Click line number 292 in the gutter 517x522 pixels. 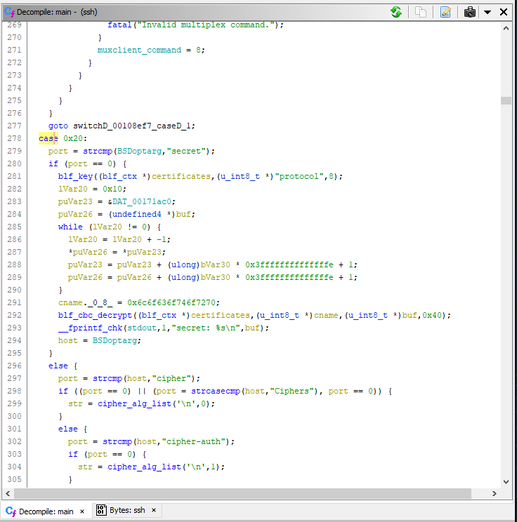(x=14, y=315)
